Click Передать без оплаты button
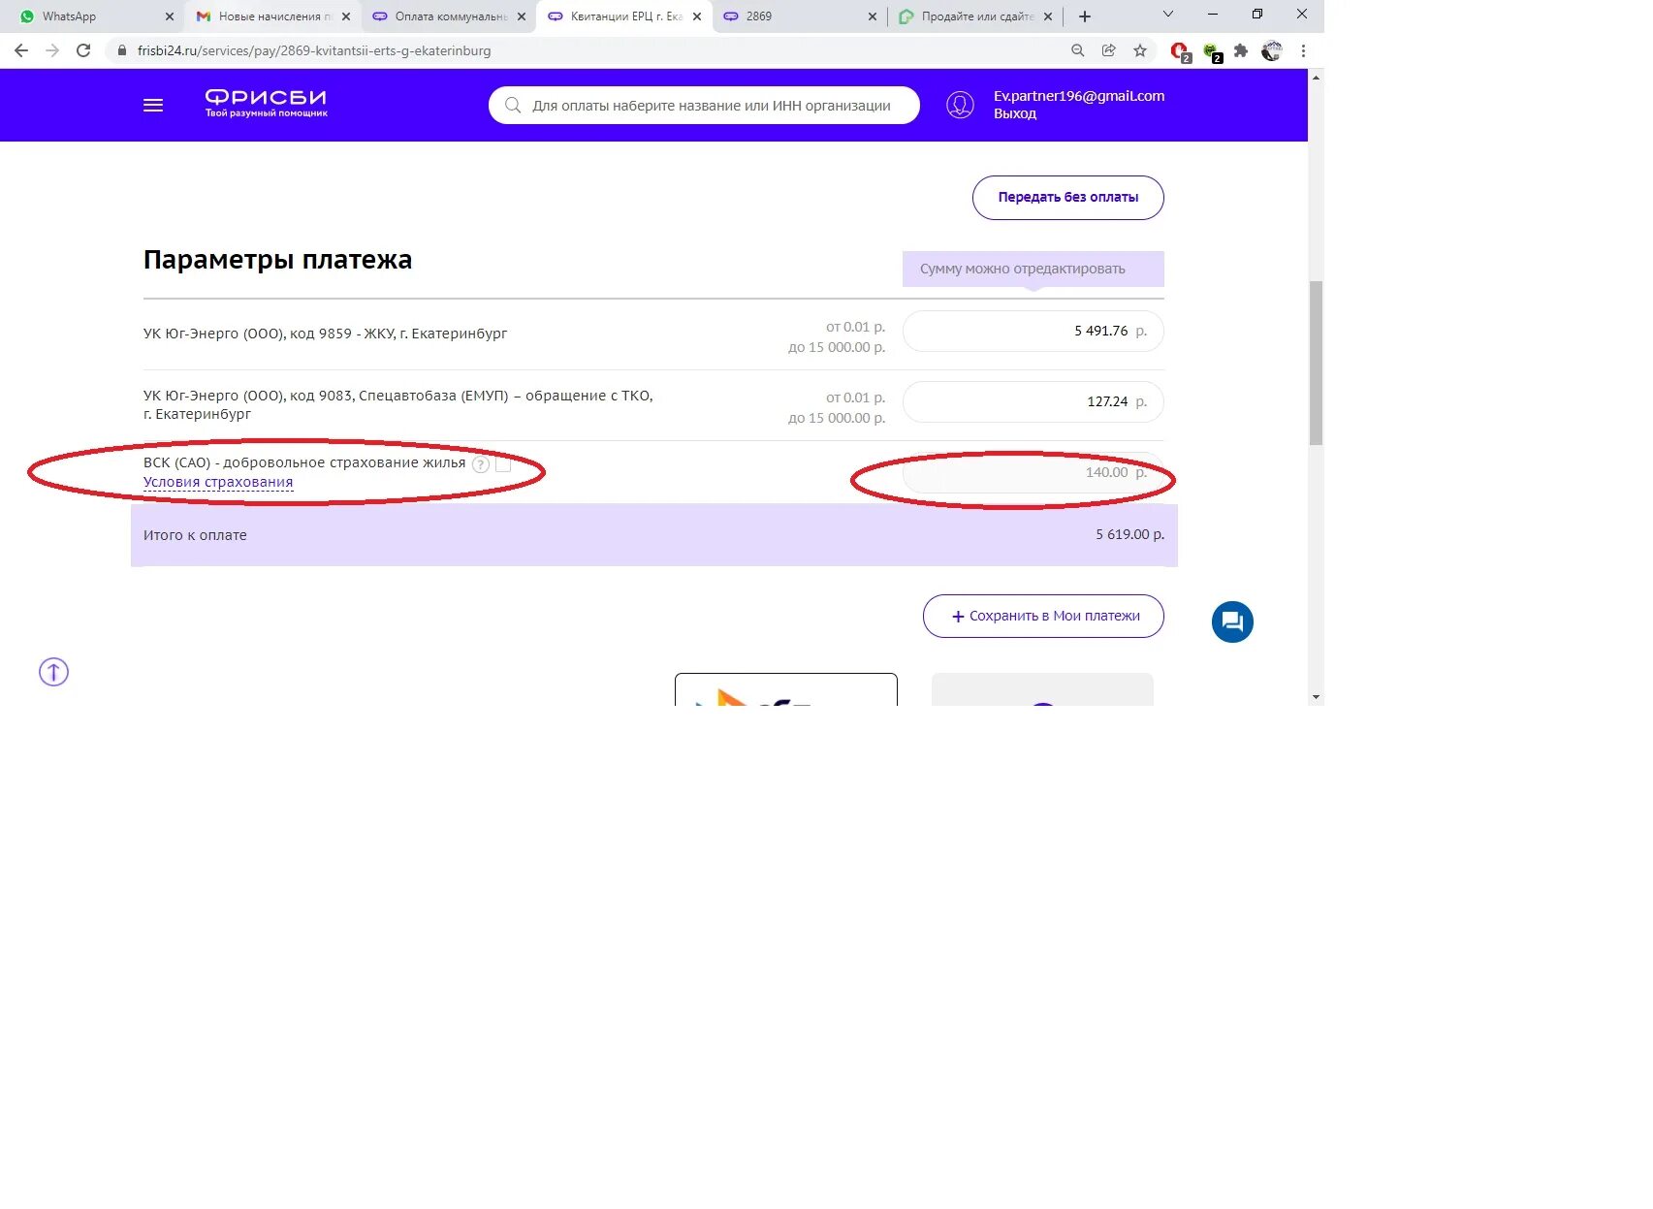The height and width of the screenshot is (1209, 1653). click(1068, 198)
